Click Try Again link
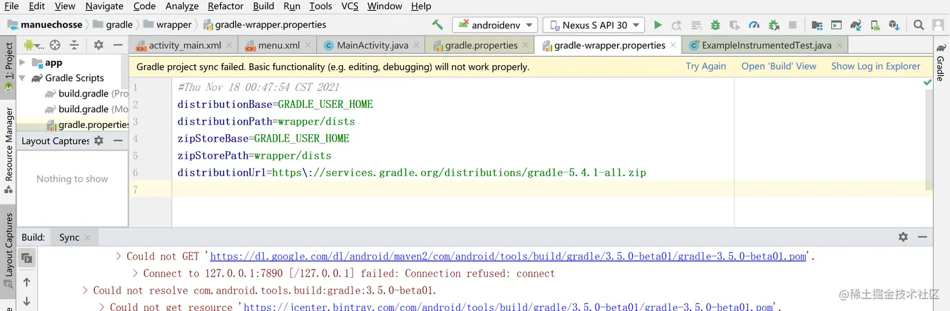950x311 pixels. point(706,66)
